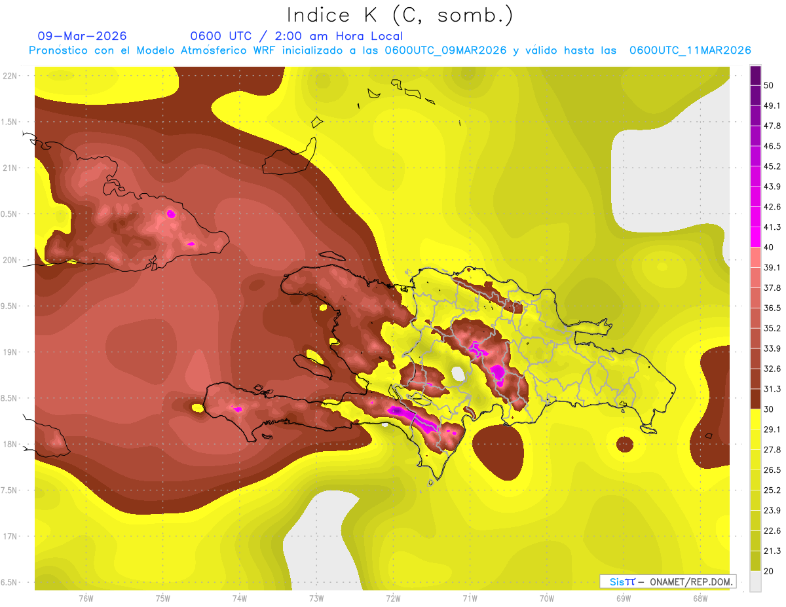Click the legend value "37.8"
This screenshot has width=786, height=607.
coord(771,287)
